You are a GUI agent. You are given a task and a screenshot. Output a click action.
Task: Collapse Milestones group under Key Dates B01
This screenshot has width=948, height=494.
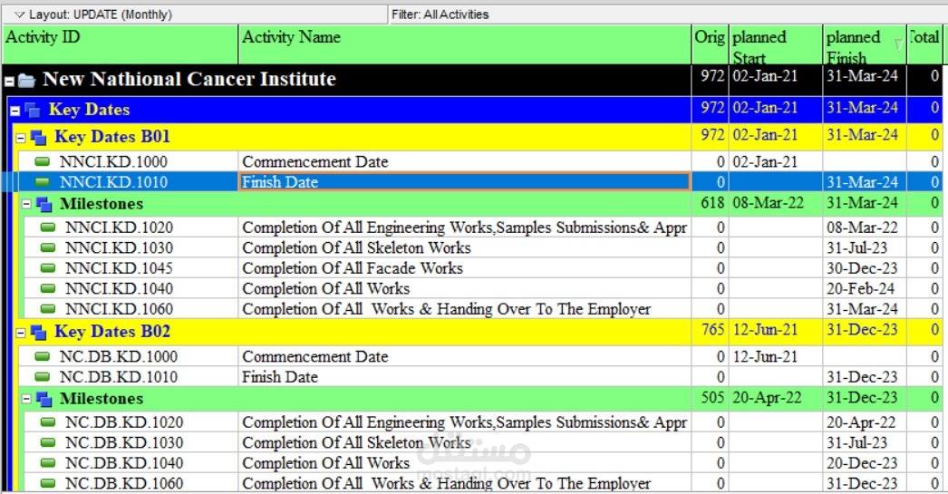tap(26, 204)
